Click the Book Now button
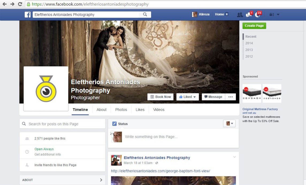This screenshot has height=185, width=306. point(160,97)
